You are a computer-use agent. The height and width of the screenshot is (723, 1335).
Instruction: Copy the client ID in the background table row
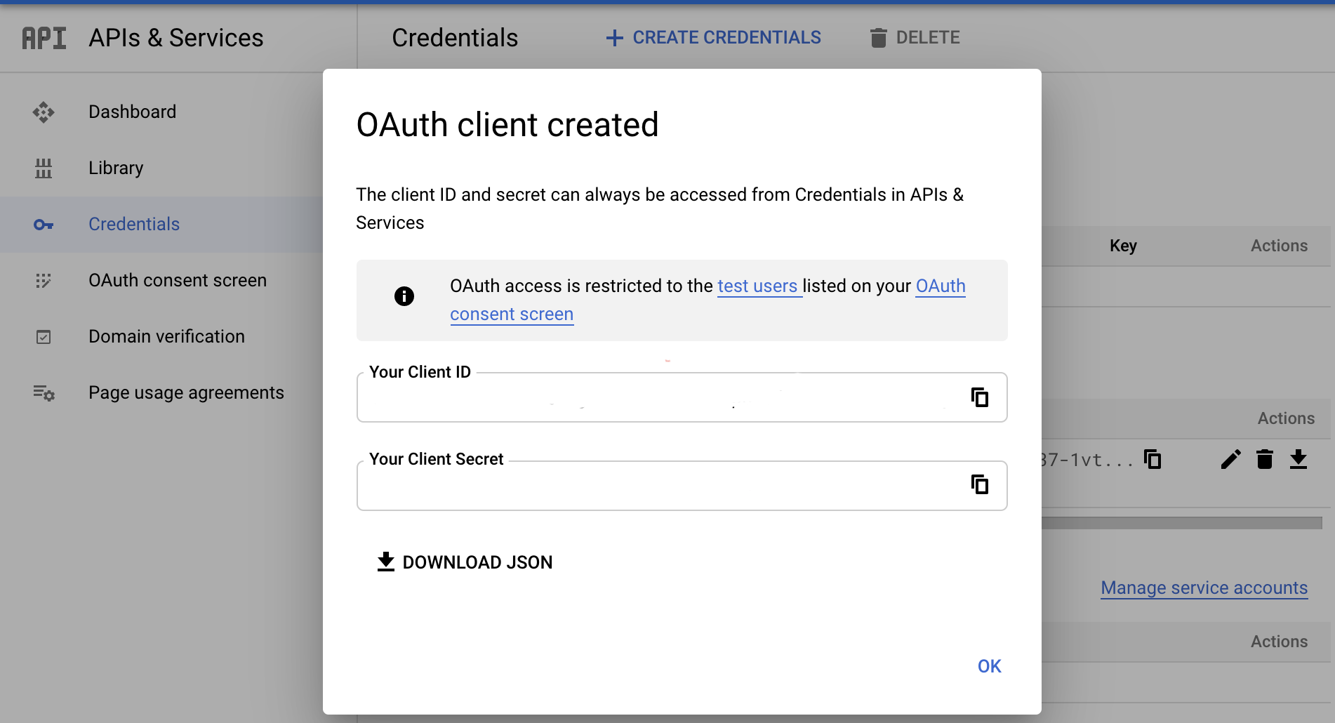click(x=1153, y=460)
